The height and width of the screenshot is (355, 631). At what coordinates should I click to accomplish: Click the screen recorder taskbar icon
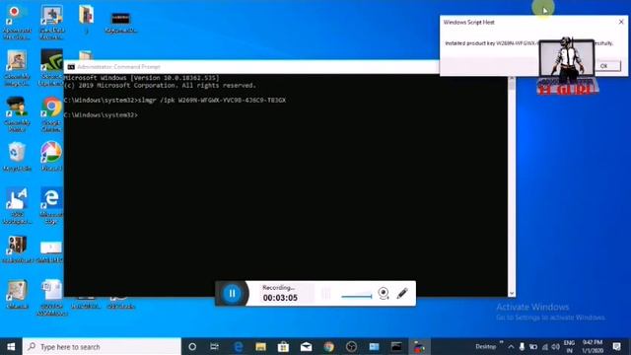419,346
